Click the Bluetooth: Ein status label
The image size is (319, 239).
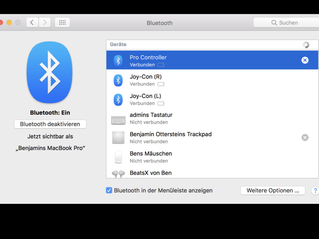(50, 112)
